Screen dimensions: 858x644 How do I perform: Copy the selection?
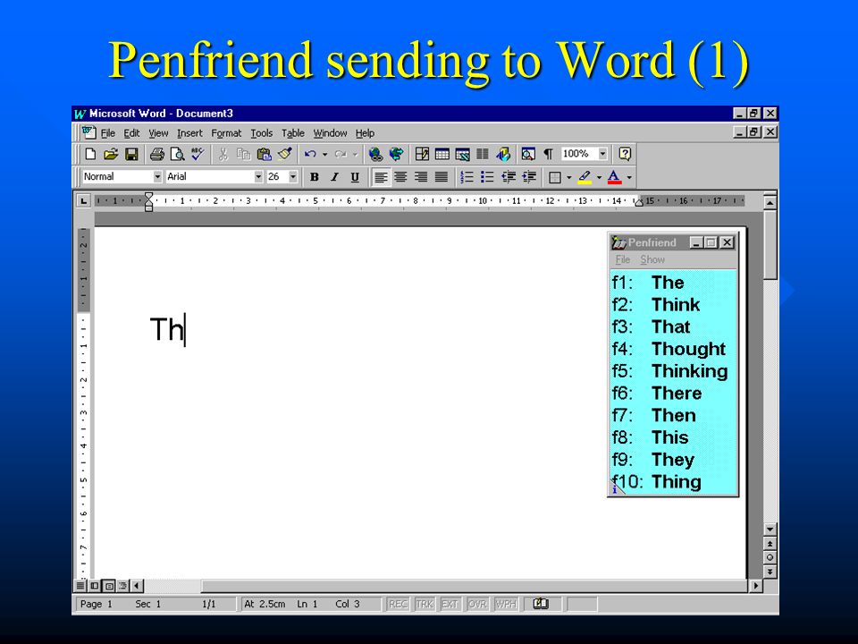pos(243,155)
